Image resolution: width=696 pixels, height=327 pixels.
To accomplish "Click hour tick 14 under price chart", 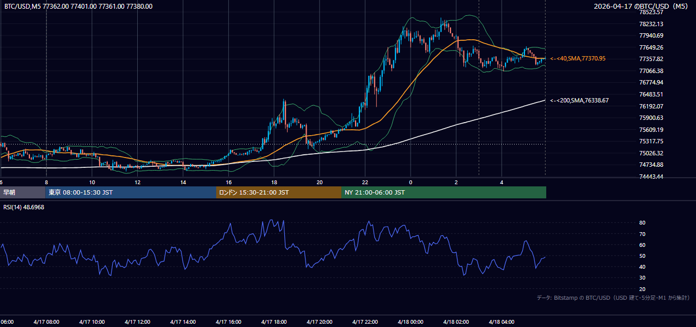I will (x=183, y=182).
